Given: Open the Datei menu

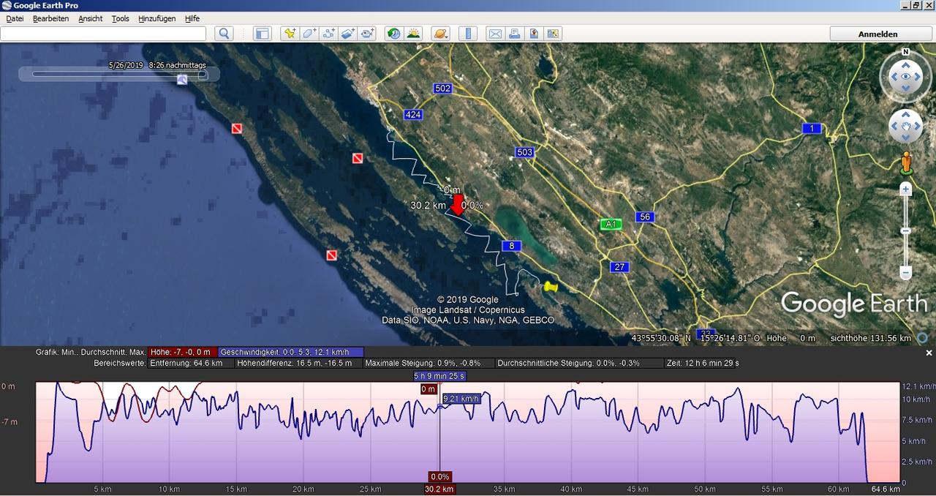Looking at the screenshot, I should pos(15,18).
